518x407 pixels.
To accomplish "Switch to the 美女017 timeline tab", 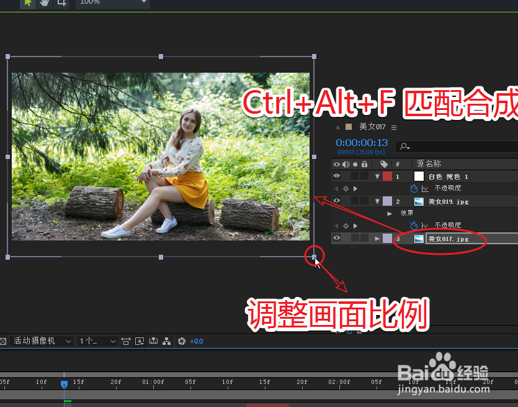I will click(372, 126).
